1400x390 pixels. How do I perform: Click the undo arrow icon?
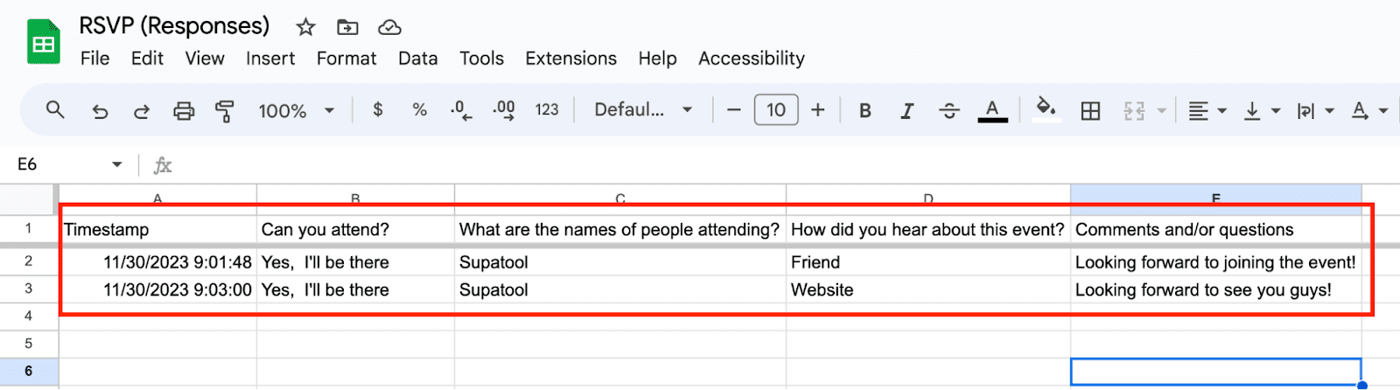[100, 111]
